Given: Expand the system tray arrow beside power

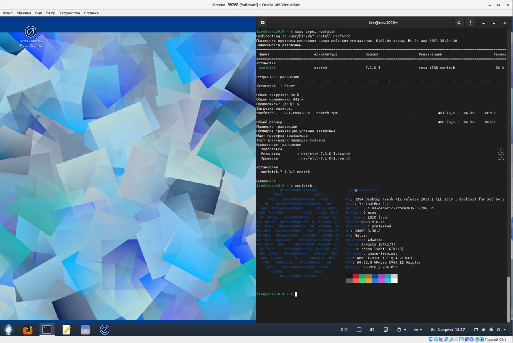Looking at the screenshot, I should click(504, 330).
